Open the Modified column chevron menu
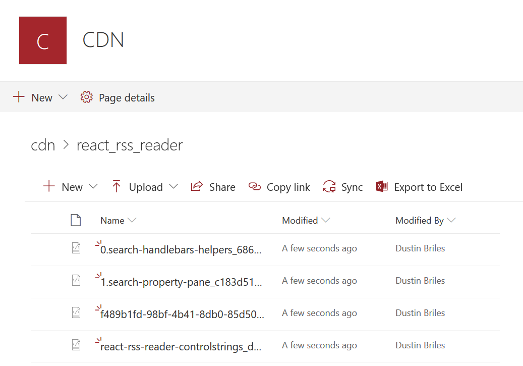 click(x=325, y=220)
